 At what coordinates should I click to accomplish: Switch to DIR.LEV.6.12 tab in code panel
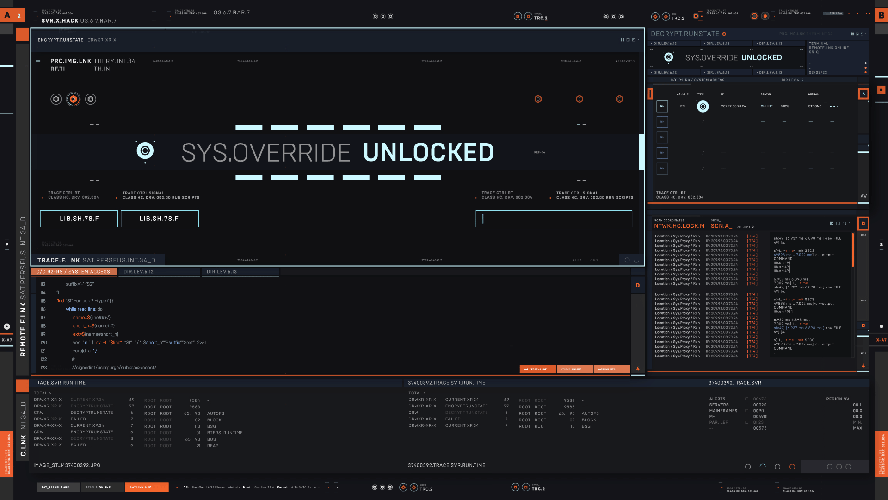tap(138, 272)
